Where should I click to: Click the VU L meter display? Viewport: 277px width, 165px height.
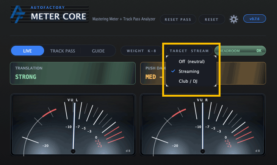pyautogui.click(x=73, y=125)
